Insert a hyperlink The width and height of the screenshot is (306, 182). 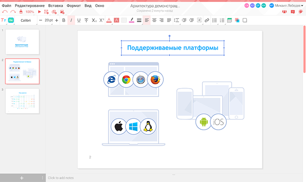(x=207, y=20)
